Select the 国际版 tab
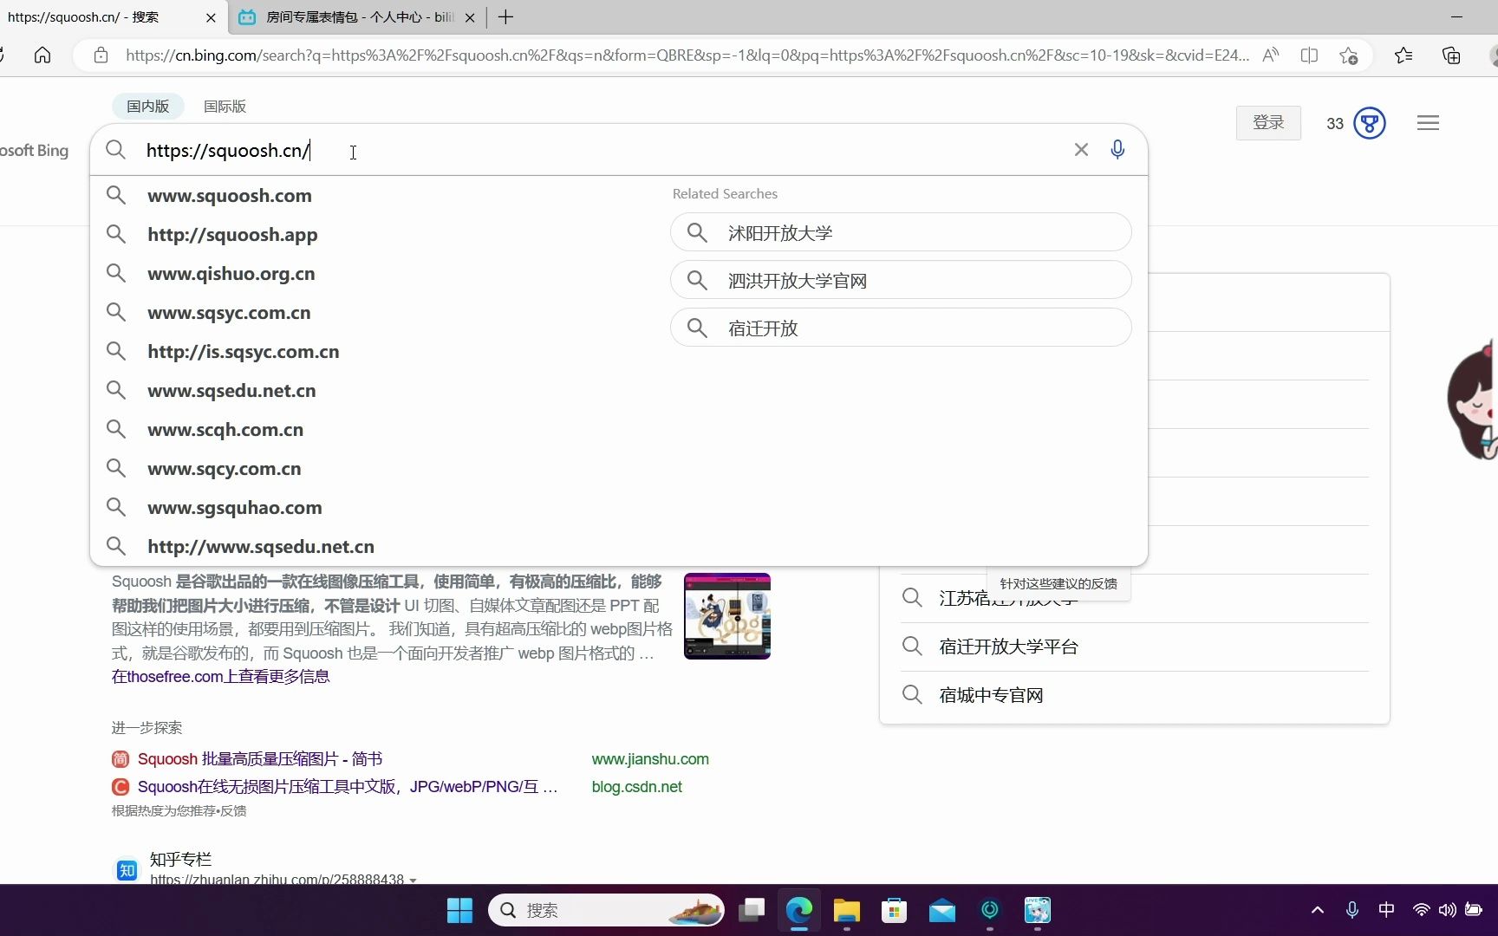The height and width of the screenshot is (936, 1498). 225,106
